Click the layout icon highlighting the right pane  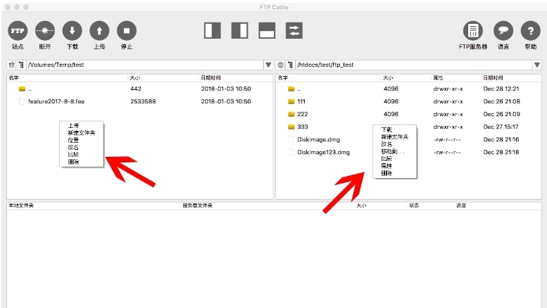click(239, 31)
